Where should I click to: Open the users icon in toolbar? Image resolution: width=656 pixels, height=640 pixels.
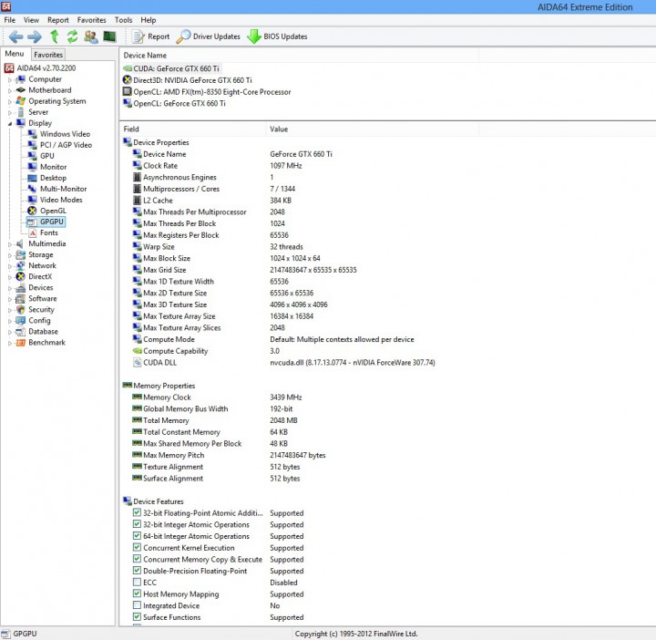(x=90, y=36)
